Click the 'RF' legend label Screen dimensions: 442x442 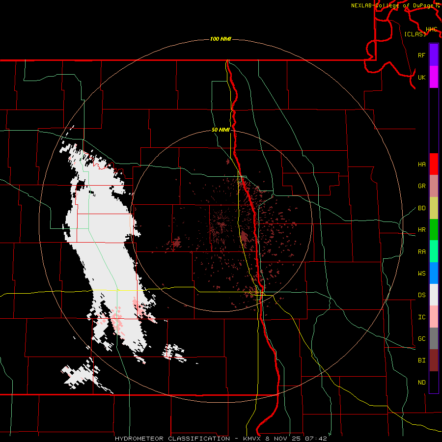click(x=422, y=55)
